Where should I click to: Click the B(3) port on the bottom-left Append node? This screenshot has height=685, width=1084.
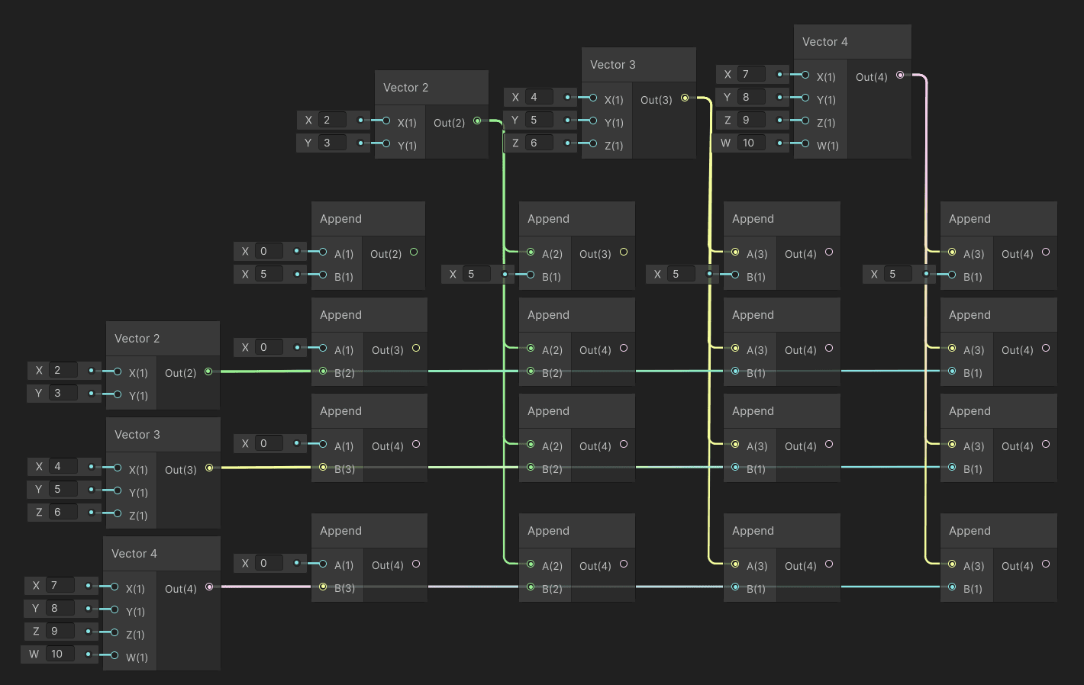click(324, 587)
